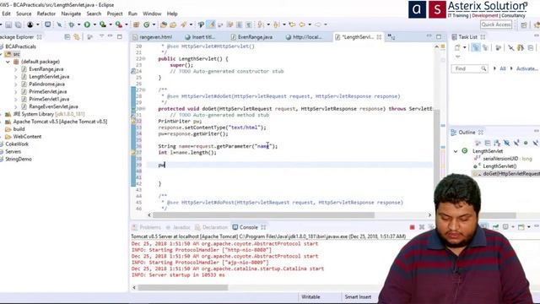Terminate the server with red stop icon
The width and height of the screenshot is (540, 304).
413,227
